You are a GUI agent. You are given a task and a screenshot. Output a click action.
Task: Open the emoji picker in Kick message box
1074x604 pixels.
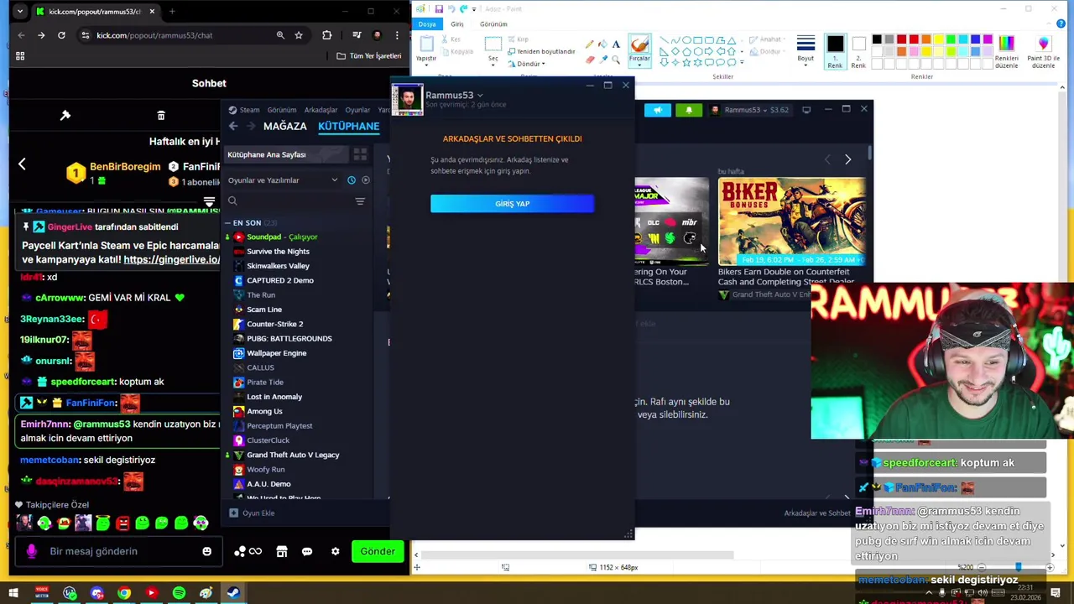coord(206,551)
